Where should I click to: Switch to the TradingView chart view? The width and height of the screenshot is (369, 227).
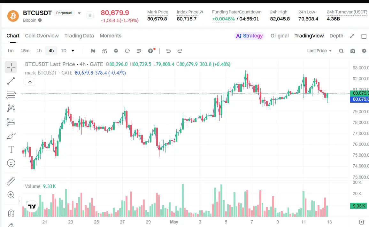pos(309,36)
